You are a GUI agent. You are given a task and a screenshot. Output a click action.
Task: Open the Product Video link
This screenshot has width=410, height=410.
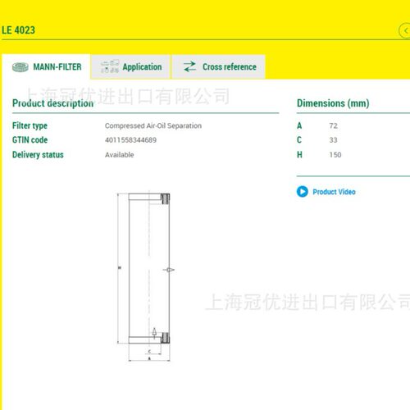(x=334, y=192)
